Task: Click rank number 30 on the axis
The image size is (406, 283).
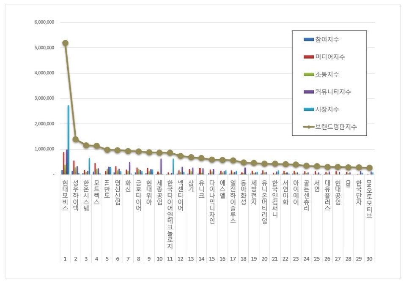Action: 369,258
